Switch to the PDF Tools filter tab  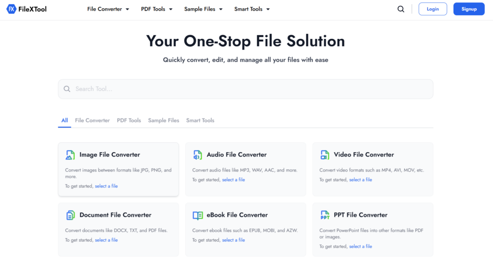129,120
